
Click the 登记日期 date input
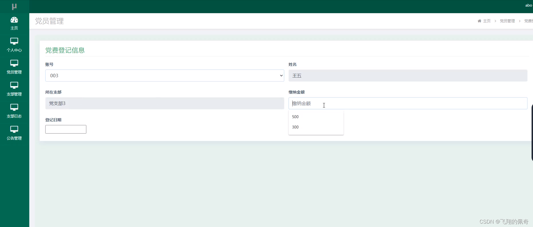(66, 129)
